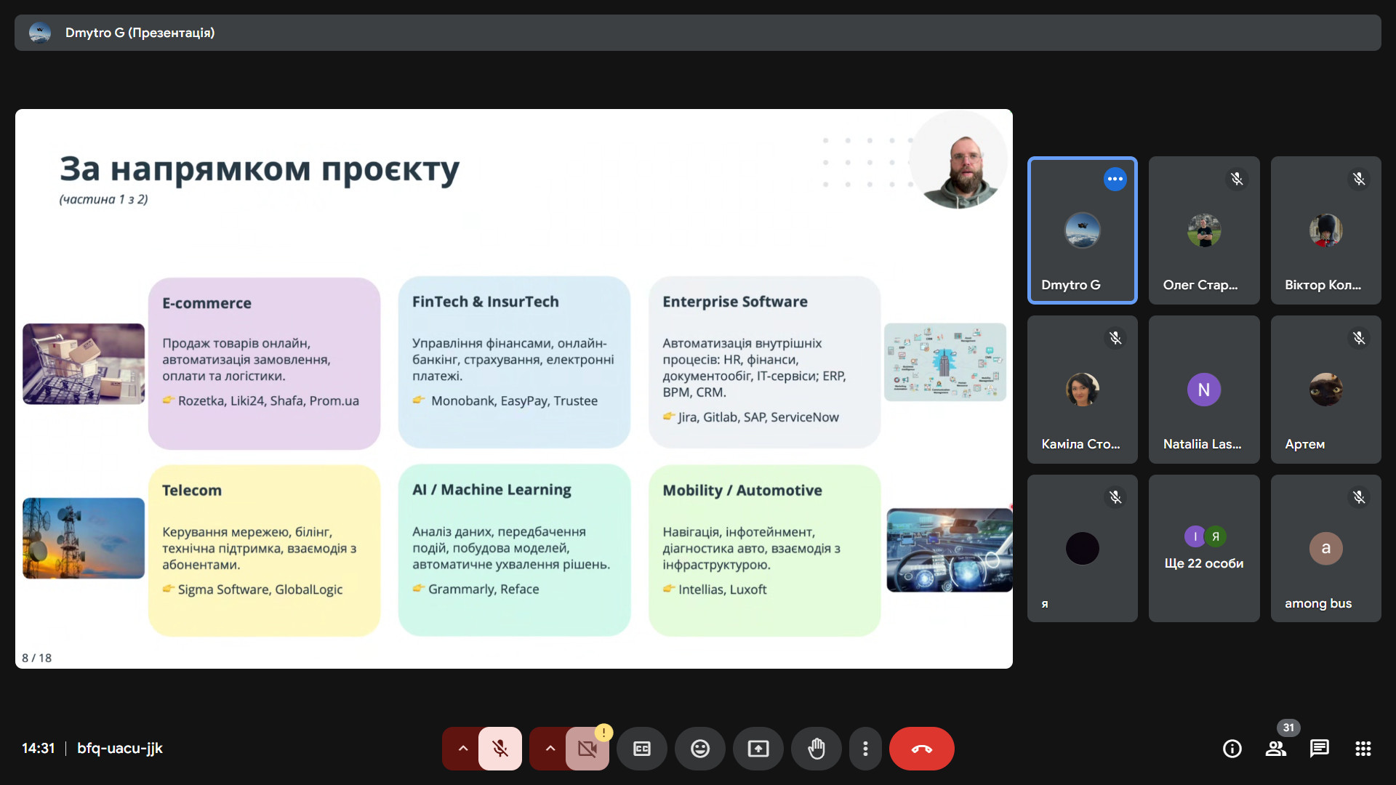1396x785 pixels.
Task: Open meeting details info icon
Action: pyautogui.click(x=1232, y=749)
